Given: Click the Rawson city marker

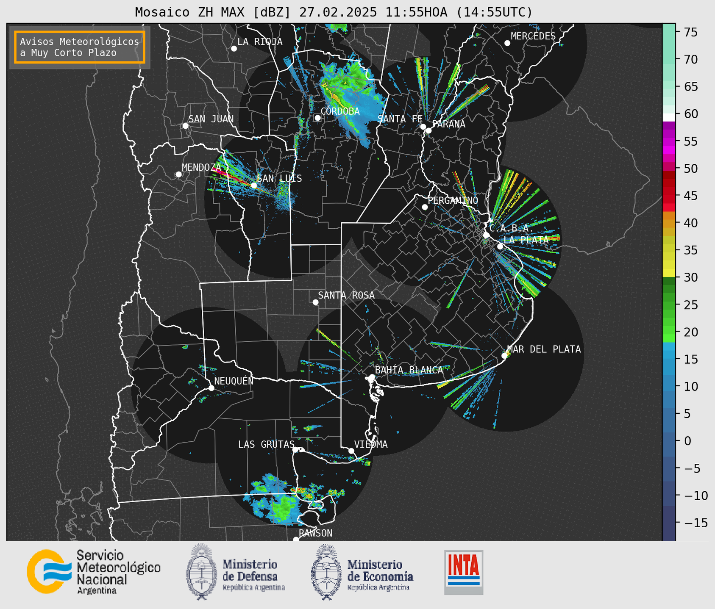Looking at the screenshot, I should (296, 540).
